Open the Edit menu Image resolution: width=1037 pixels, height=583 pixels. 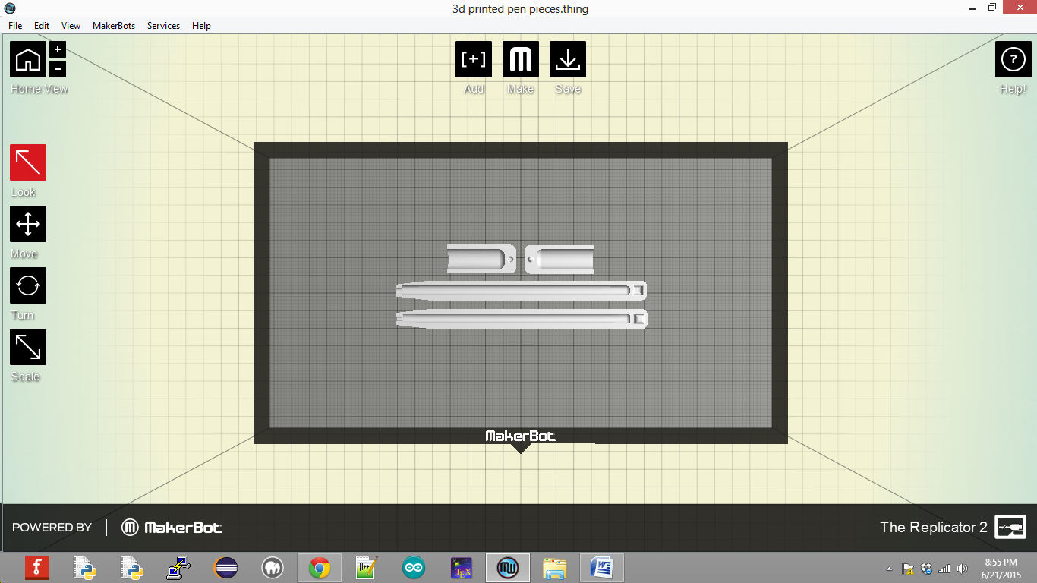pyautogui.click(x=42, y=25)
